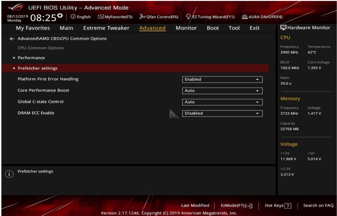Image resolution: width=337 pixels, height=216 pixels.
Task: Click the settings gear next to the clock
Action: coord(61,16)
